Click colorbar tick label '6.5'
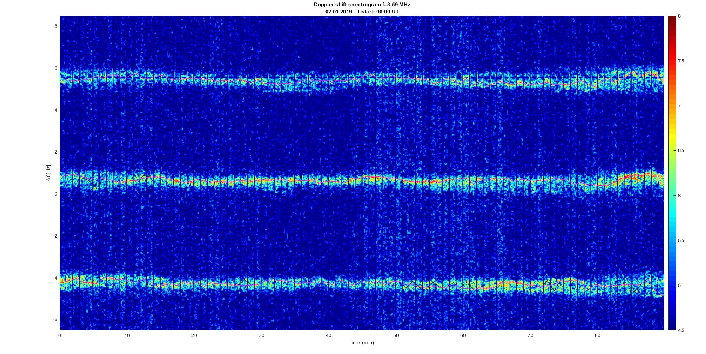Viewport: 706px width, 354px height. point(681,151)
